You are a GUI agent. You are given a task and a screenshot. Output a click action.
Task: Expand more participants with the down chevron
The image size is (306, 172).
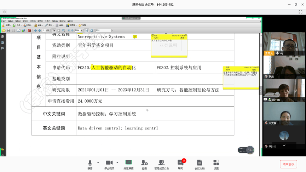[284, 145]
